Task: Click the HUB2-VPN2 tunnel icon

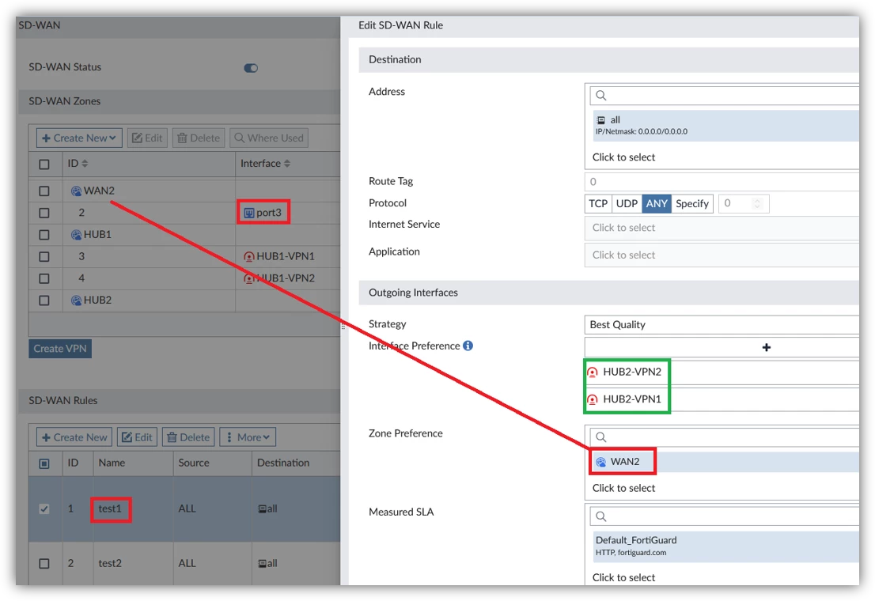Action: click(593, 372)
